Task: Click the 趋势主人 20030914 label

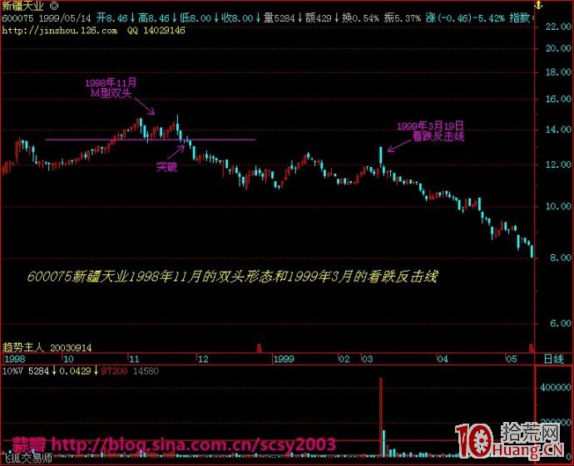Action: (47, 347)
